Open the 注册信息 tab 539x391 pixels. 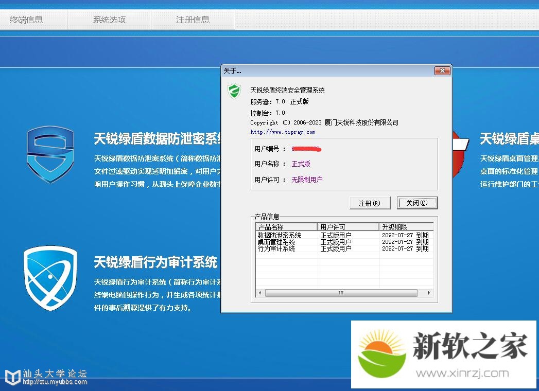click(x=193, y=20)
